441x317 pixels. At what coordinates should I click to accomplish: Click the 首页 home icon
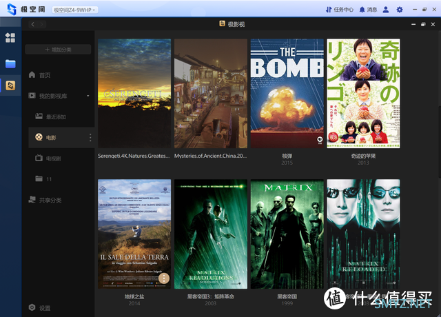[x=32, y=74]
